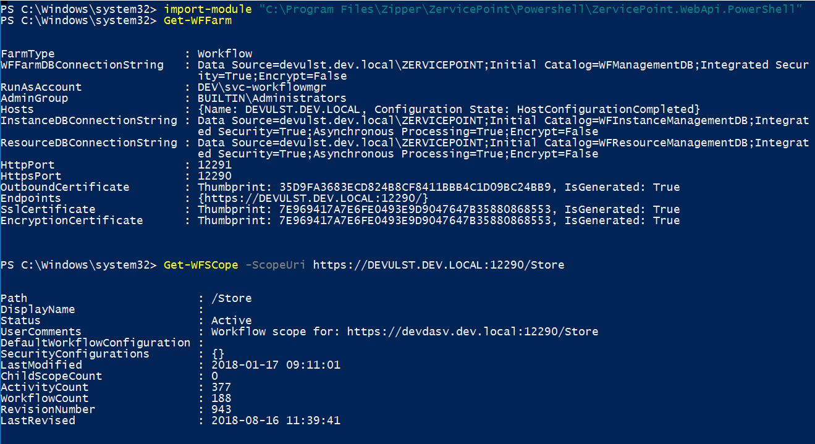Click the RevisionNumber value 943
Image resolution: width=815 pixels, height=444 pixels.
pos(221,409)
